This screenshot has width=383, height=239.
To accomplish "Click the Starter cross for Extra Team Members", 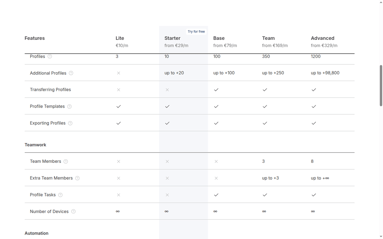I will pyautogui.click(x=167, y=178).
